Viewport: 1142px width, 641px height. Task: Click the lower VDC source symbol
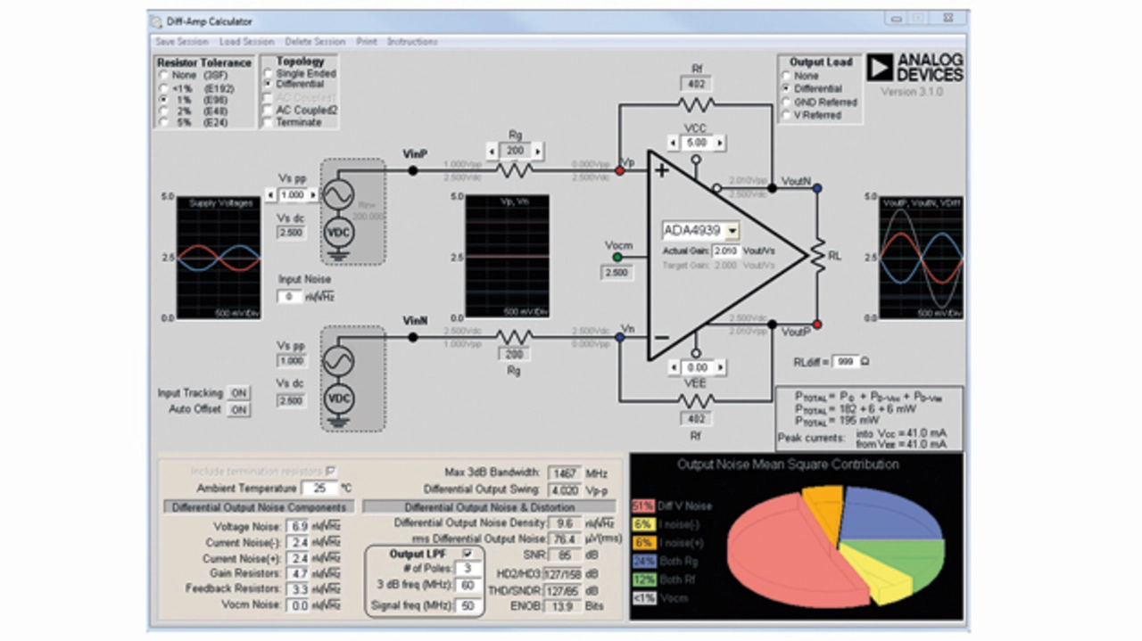341,399
